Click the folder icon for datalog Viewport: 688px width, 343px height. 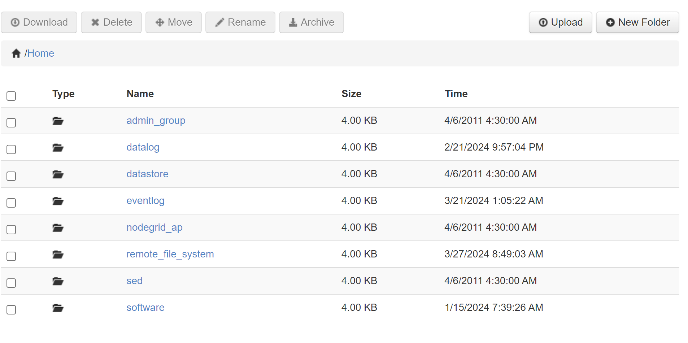pos(58,148)
